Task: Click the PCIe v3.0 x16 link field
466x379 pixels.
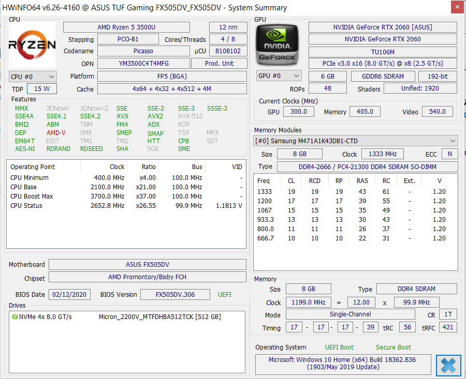Action: click(383, 63)
